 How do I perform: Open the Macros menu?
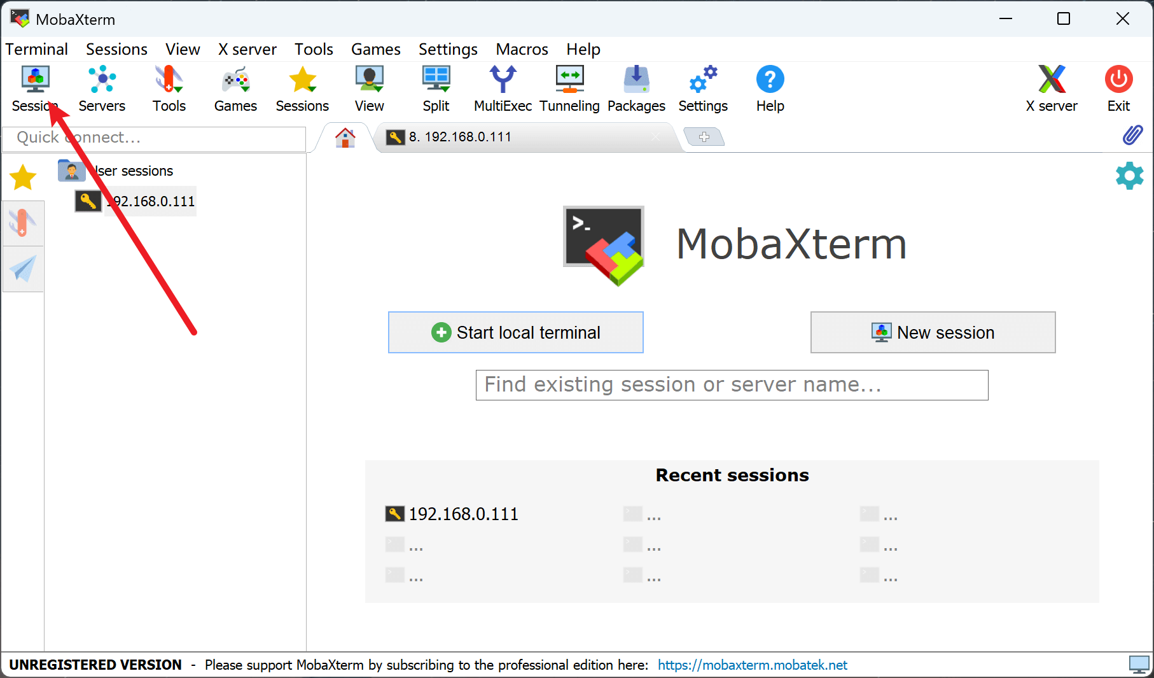522,49
